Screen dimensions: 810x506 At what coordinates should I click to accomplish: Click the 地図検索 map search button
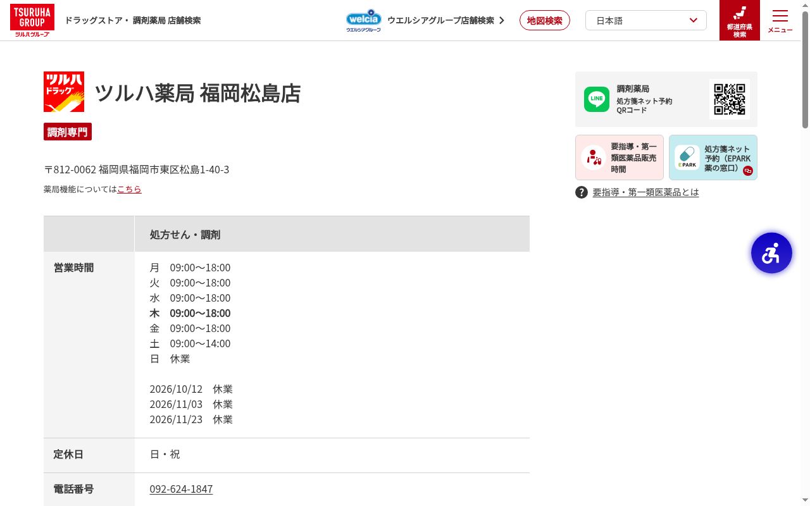(545, 20)
